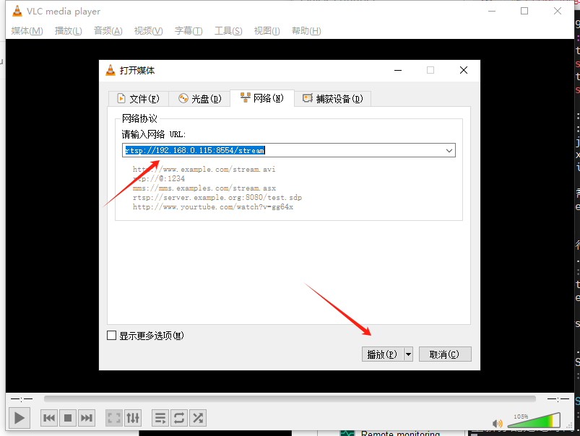Toggle fullscreen video mode icon
This screenshot has height=436, width=580.
[x=114, y=417]
